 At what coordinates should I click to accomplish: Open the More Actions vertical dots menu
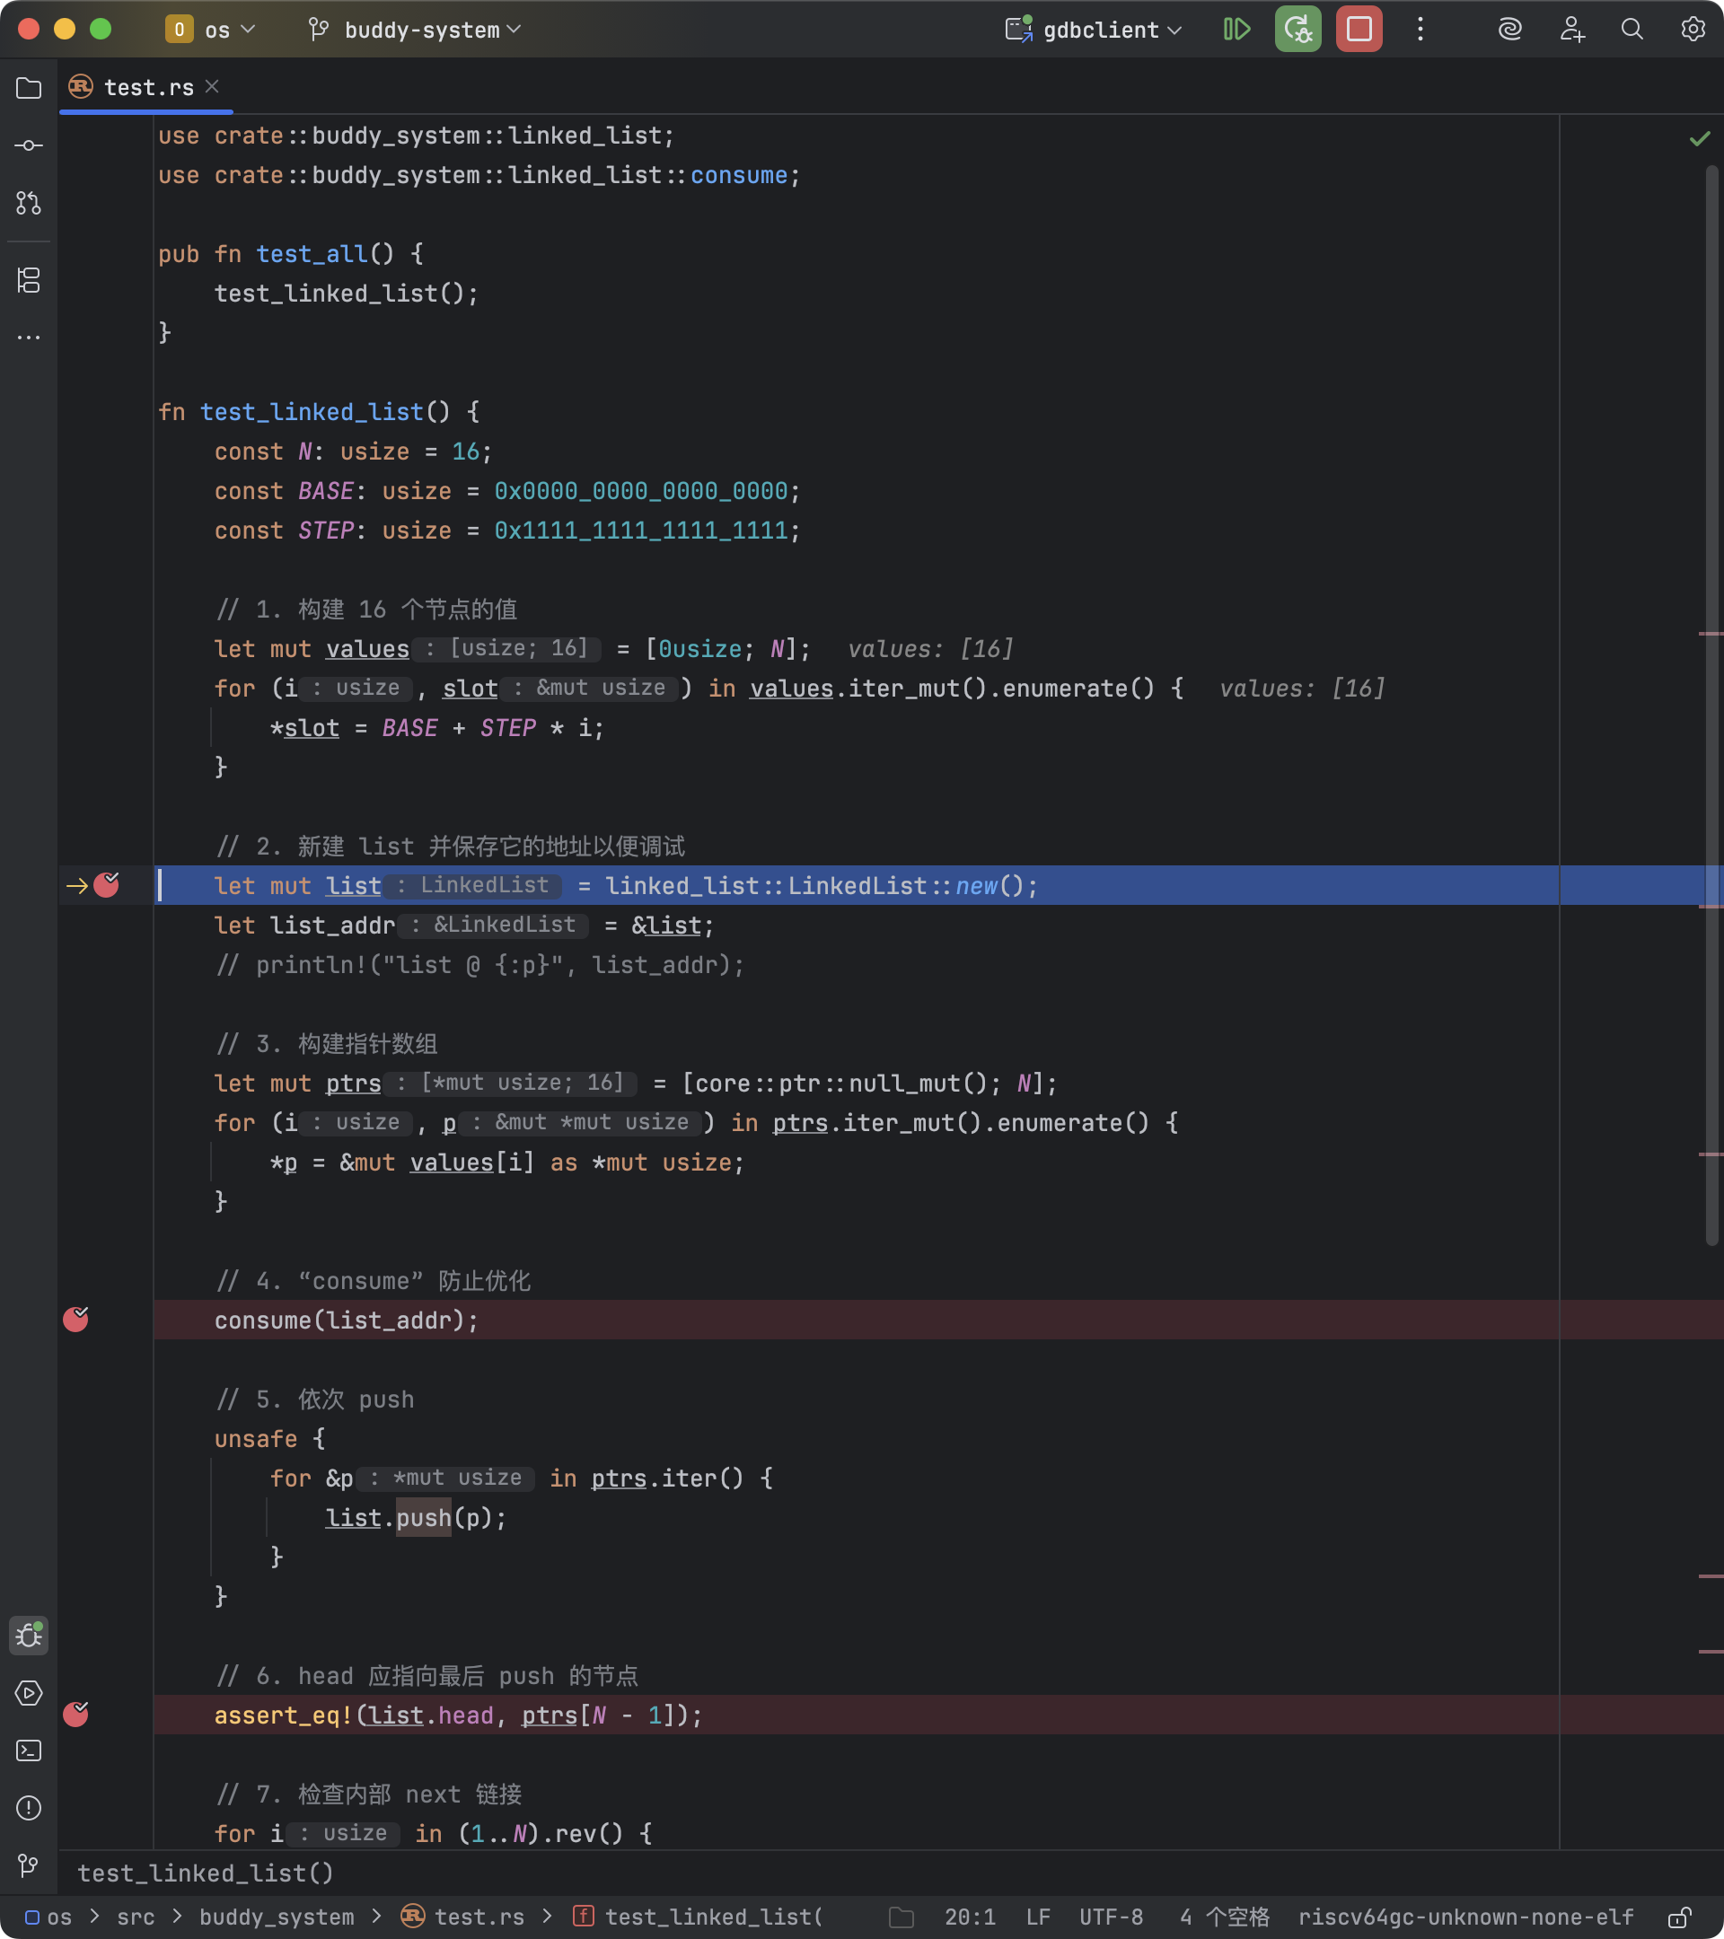(x=1421, y=30)
